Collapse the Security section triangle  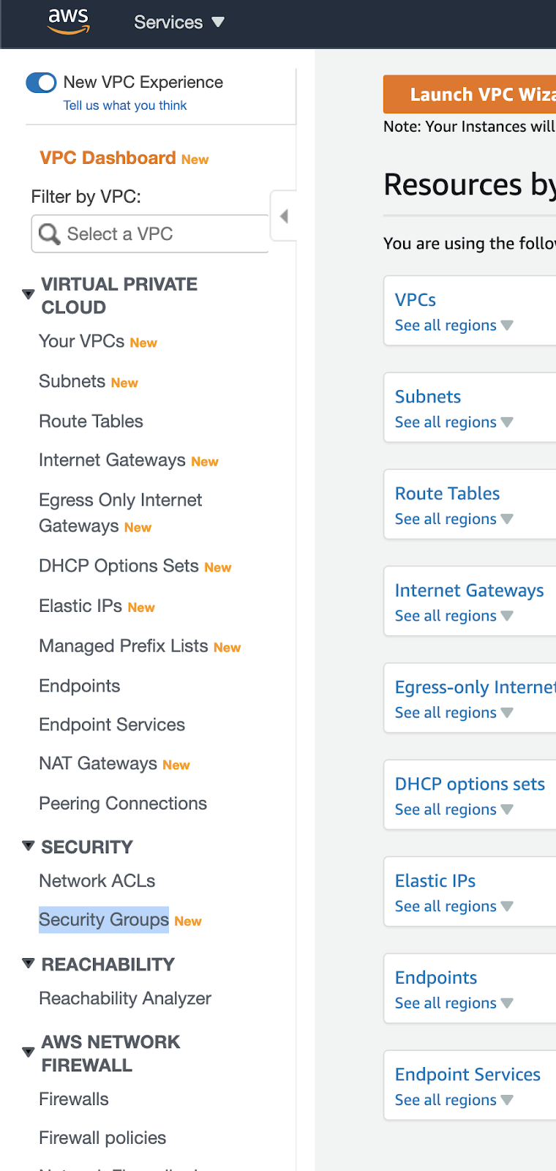click(x=29, y=846)
